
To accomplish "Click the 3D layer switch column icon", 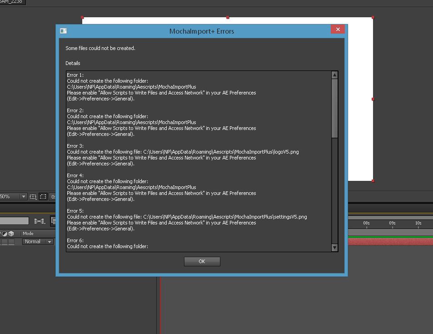I will tap(11, 234).
